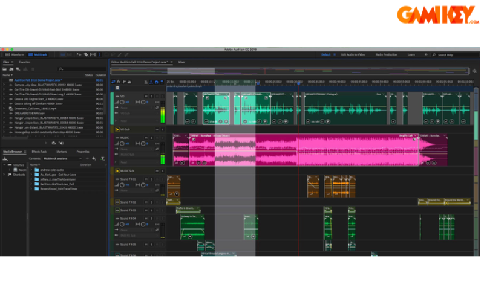The image size is (484, 302).
Task: Click the MUSIC track pan knob
Action: click(143, 143)
